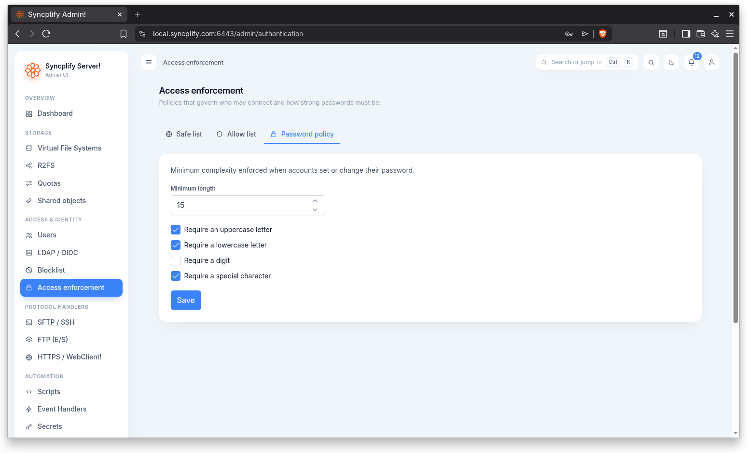Click the Minimum length input field

pos(248,206)
